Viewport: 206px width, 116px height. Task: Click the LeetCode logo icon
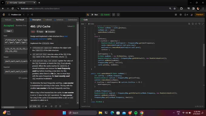tap(4, 15)
